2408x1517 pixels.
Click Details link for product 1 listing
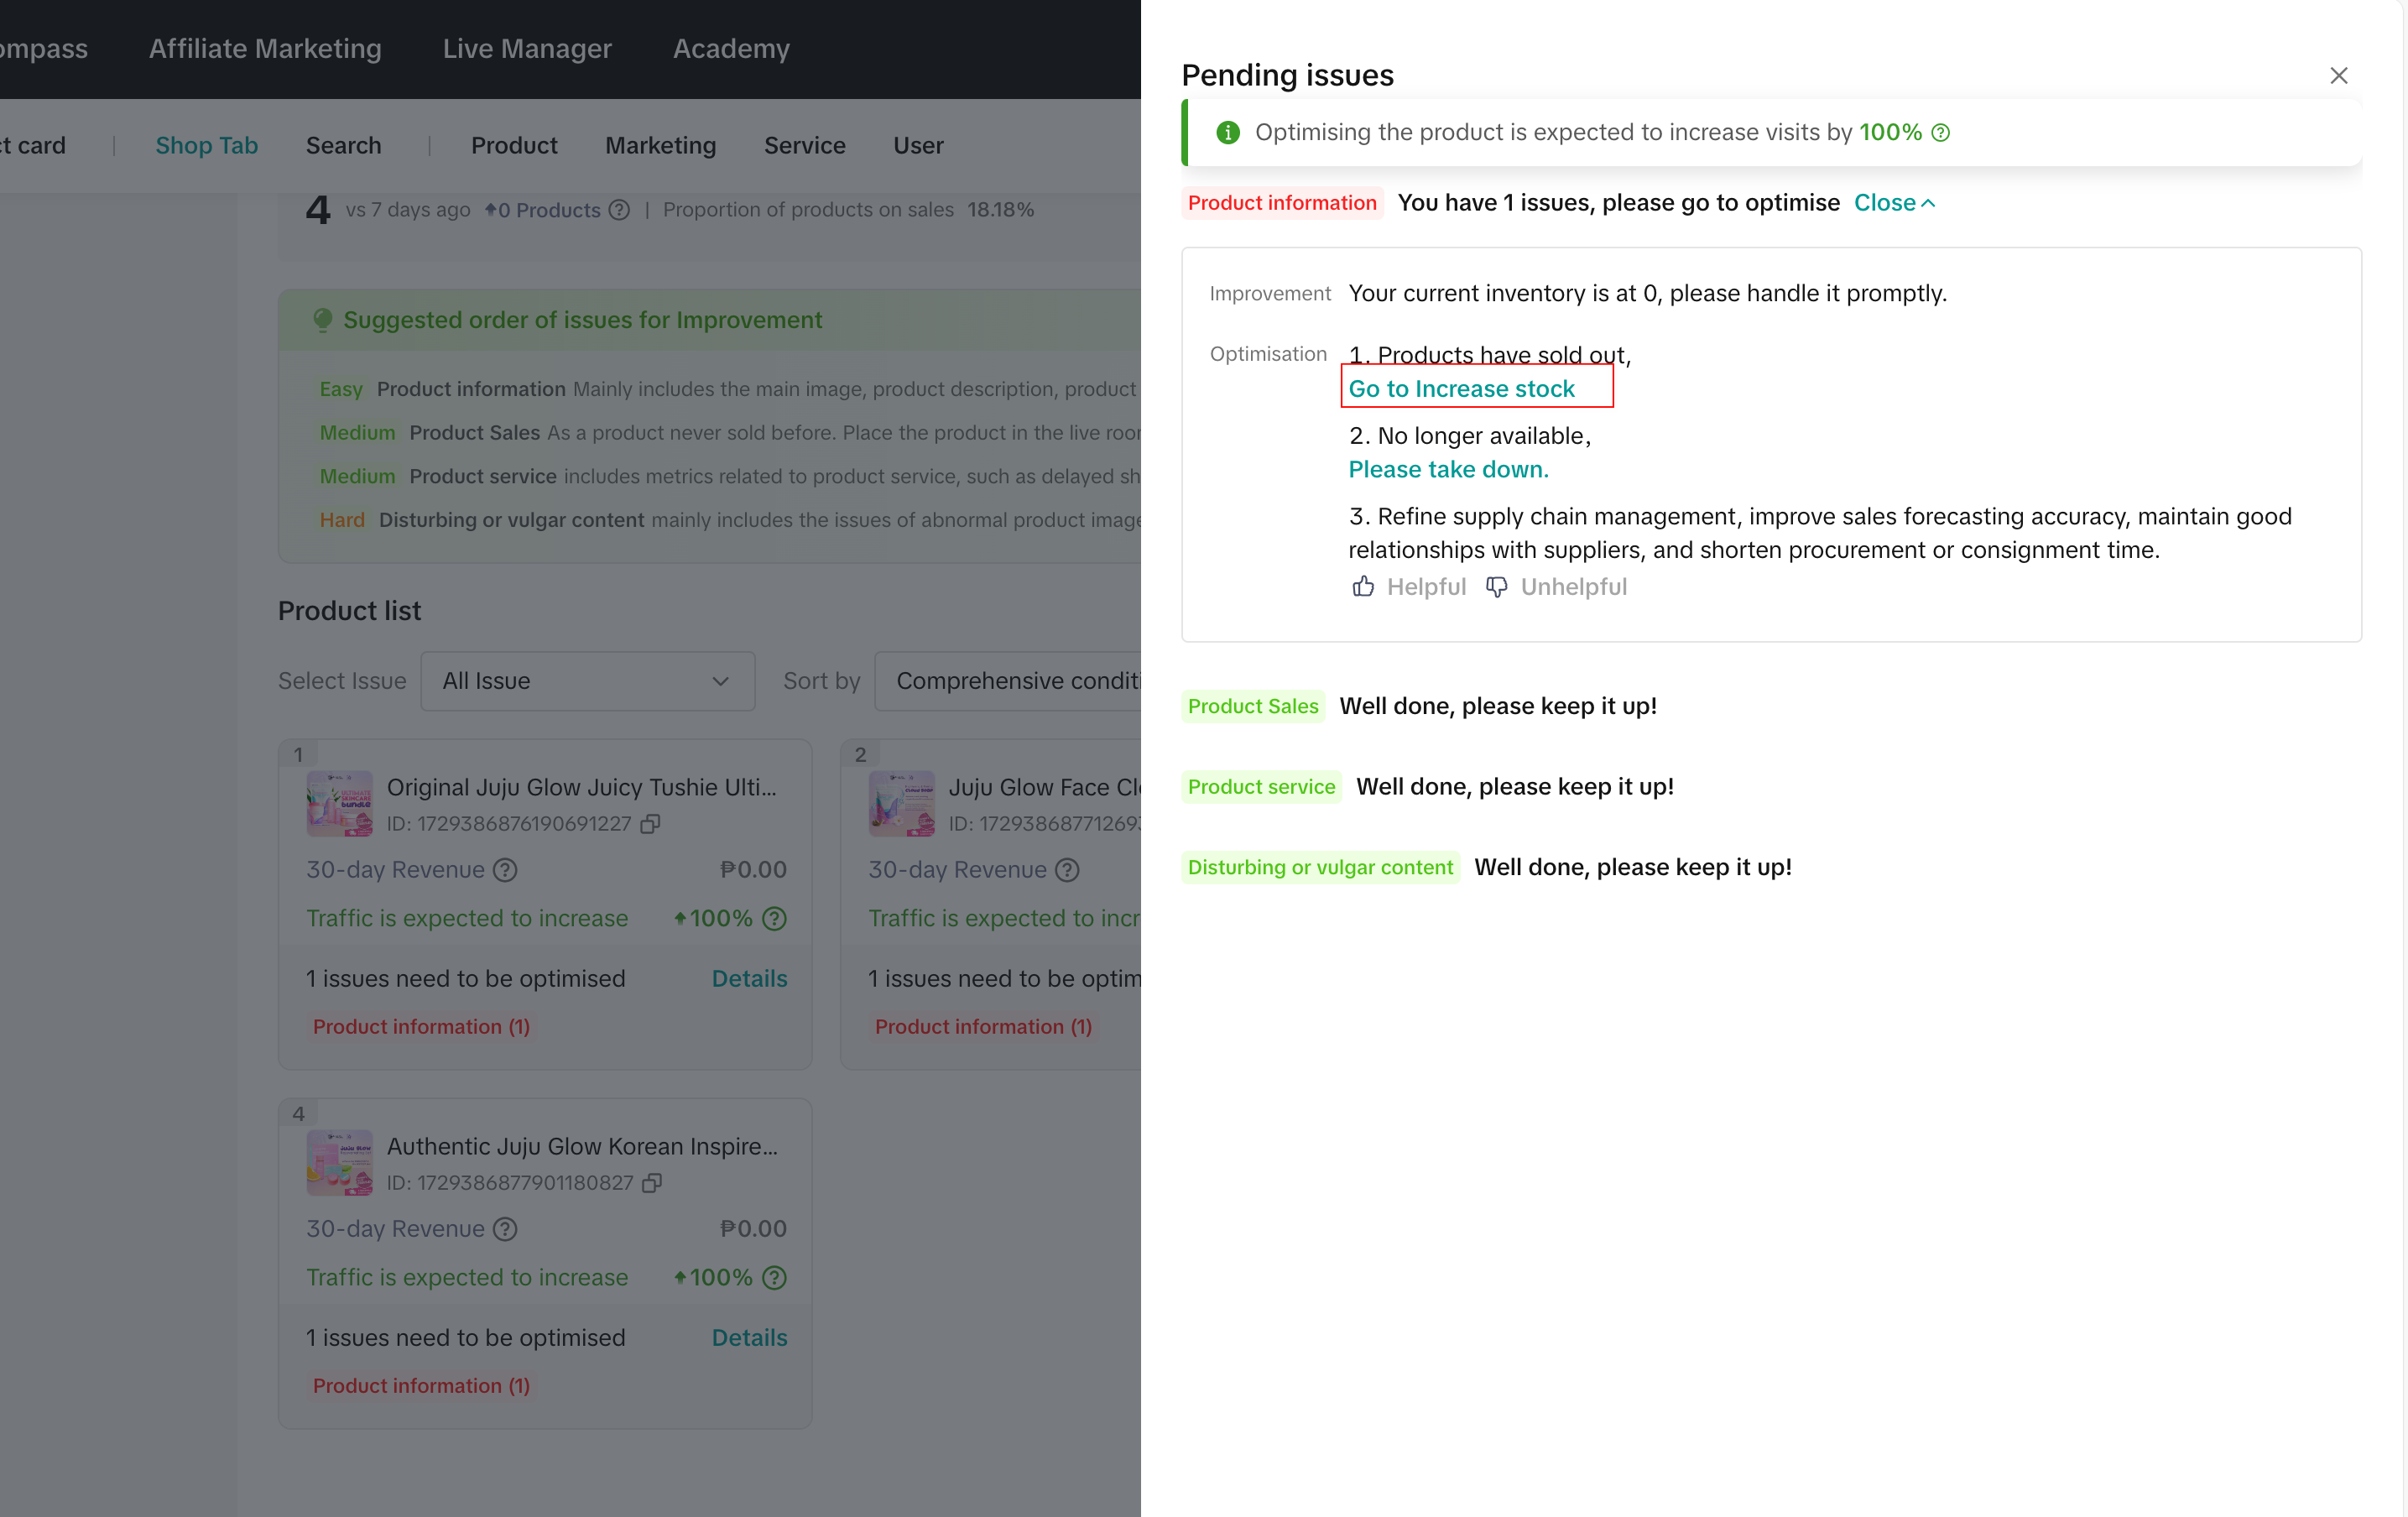tap(749, 978)
